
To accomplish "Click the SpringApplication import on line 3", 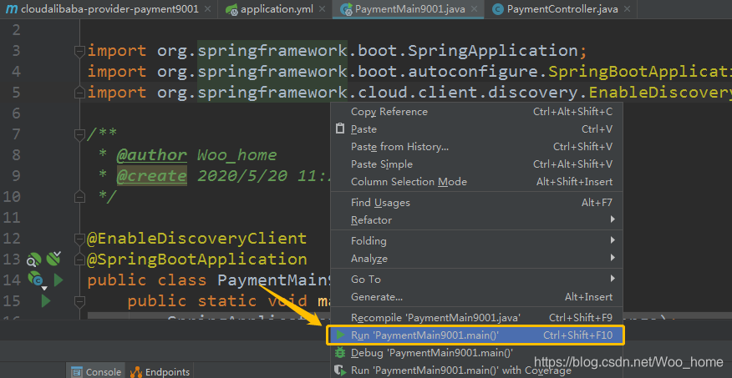I will click(x=492, y=50).
